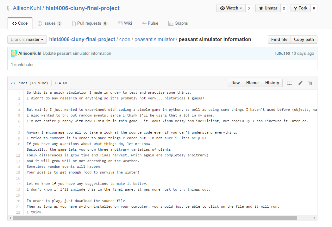Open the Graphs tab
Image resolution: width=332 pixels, height=227 pixels.
tap(178, 23)
